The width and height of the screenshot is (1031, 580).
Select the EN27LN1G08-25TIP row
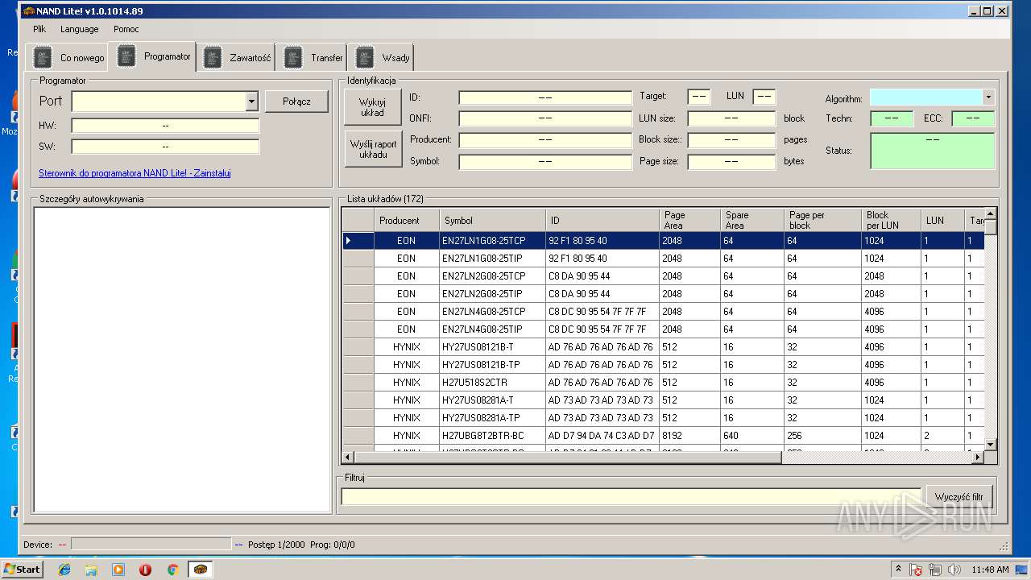664,259
